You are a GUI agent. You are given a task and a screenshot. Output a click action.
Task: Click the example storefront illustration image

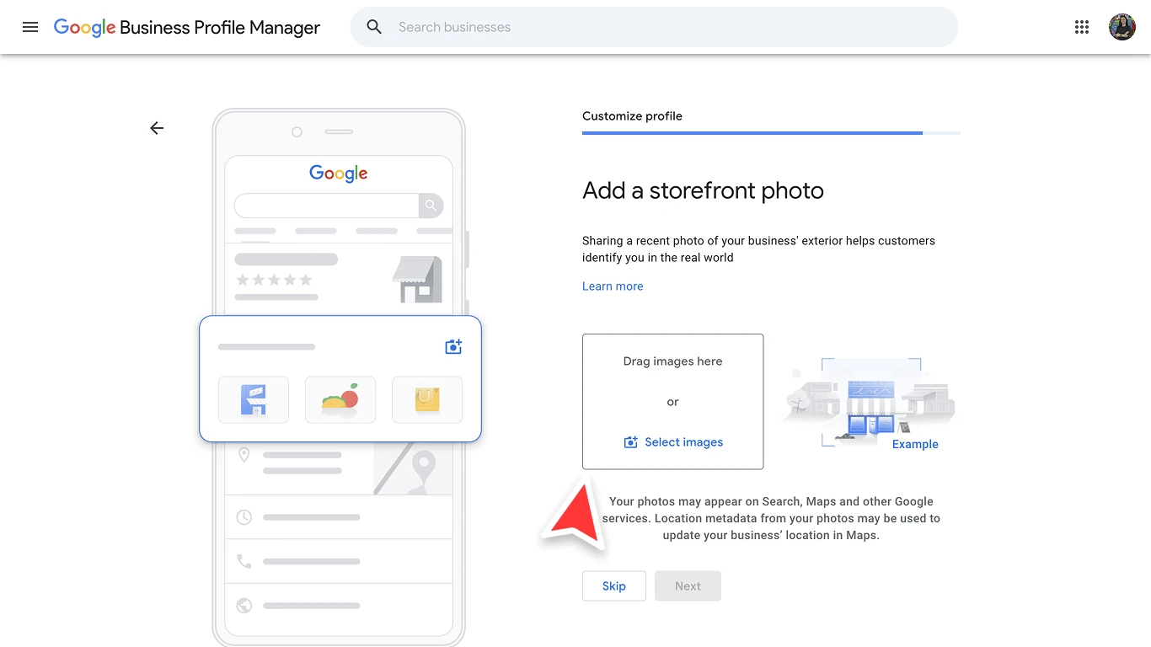[x=872, y=400]
